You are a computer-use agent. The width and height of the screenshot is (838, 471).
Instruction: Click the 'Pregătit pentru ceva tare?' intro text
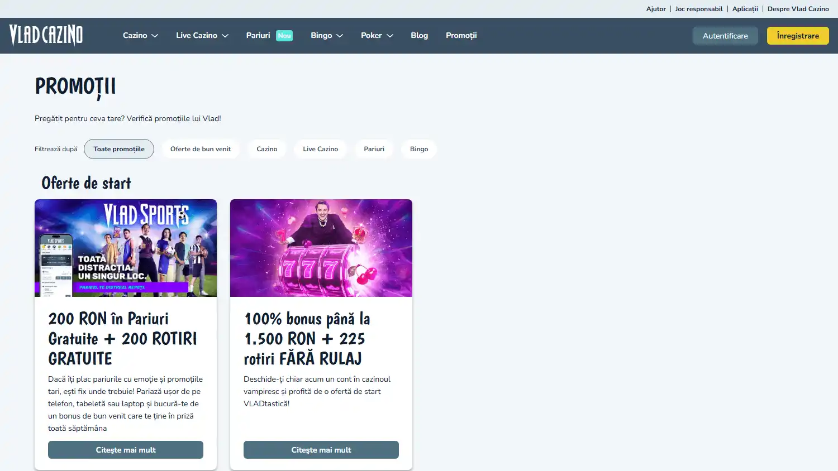coord(128,118)
